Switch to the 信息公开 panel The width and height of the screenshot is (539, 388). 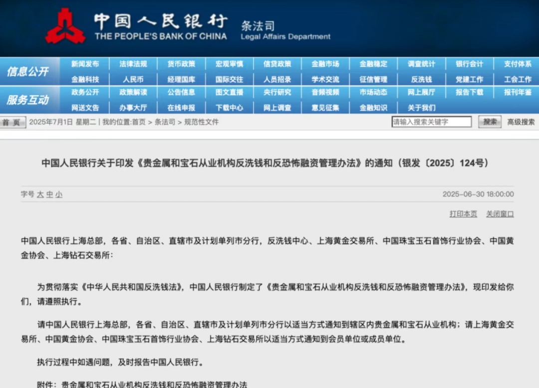(30, 71)
